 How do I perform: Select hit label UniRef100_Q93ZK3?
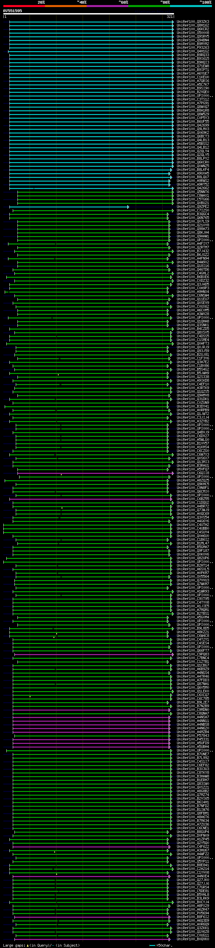193,22
